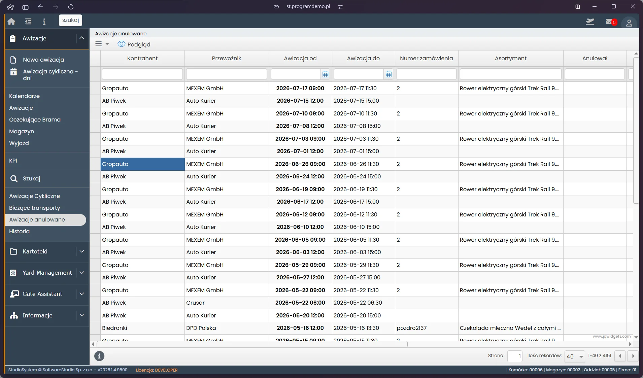Image resolution: width=643 pixels, height=378 pixels.
Task: Click the airplane landing icon
Action: pyautogui.click(x=590, y=22)
